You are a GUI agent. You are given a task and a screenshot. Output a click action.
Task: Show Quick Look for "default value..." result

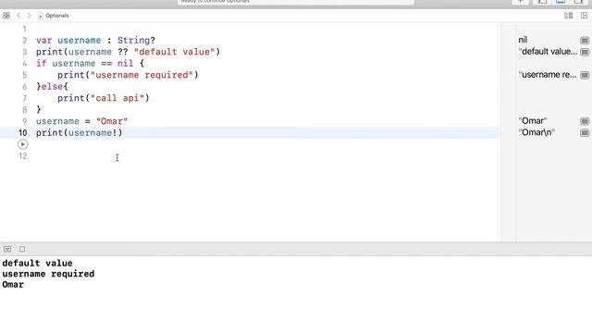pyautogui.click(x=585, y=52)
